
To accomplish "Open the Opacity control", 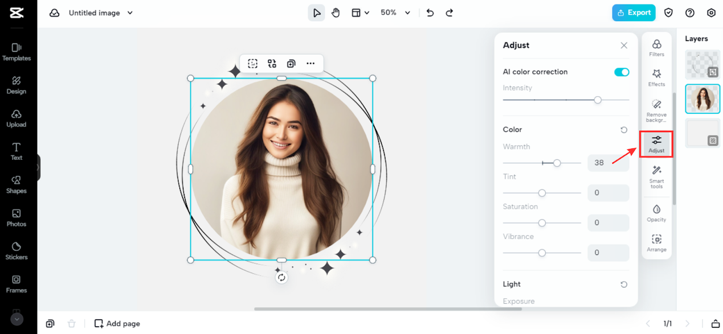I will pyautogui.click(x=656, y=213).
